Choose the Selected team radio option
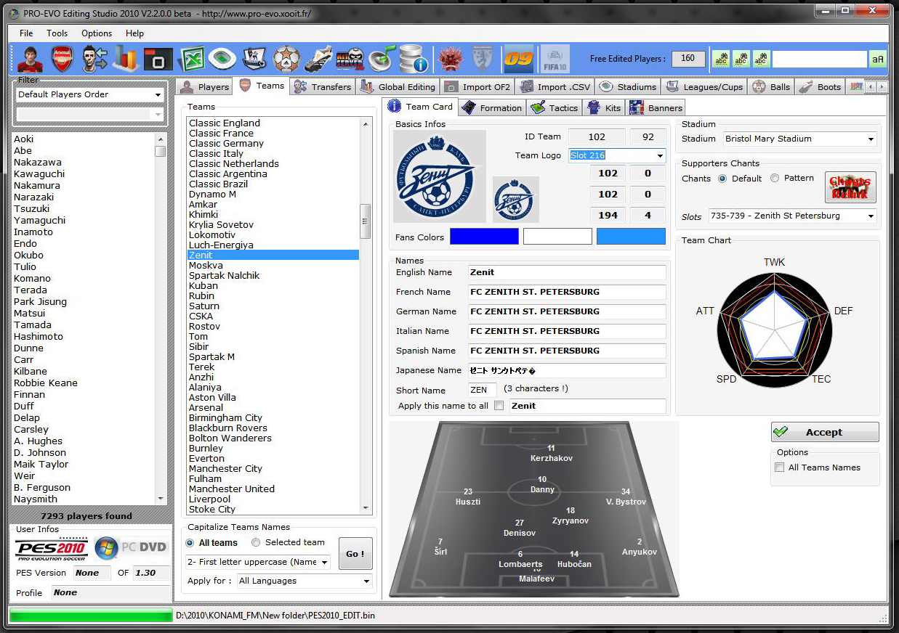Image resolution: width=899 pixels, height=633 pixels. point(256,542)
